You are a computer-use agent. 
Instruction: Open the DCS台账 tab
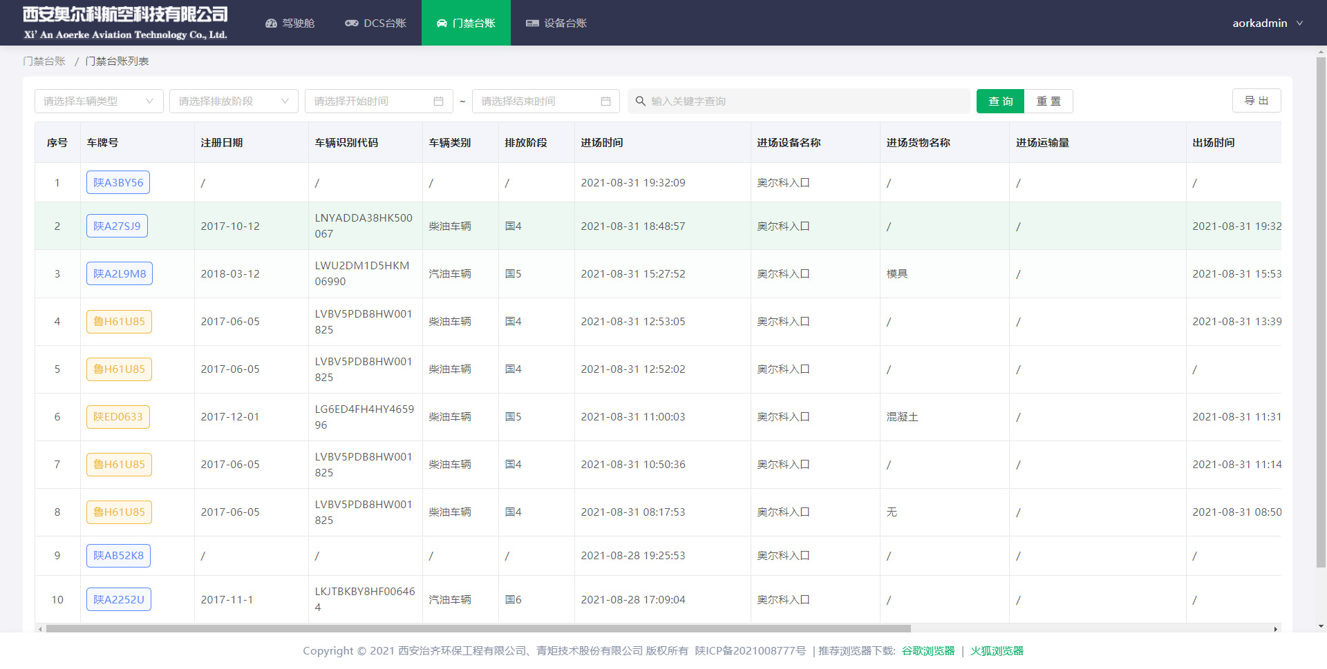pyautogui.click(x=375, y=23)
